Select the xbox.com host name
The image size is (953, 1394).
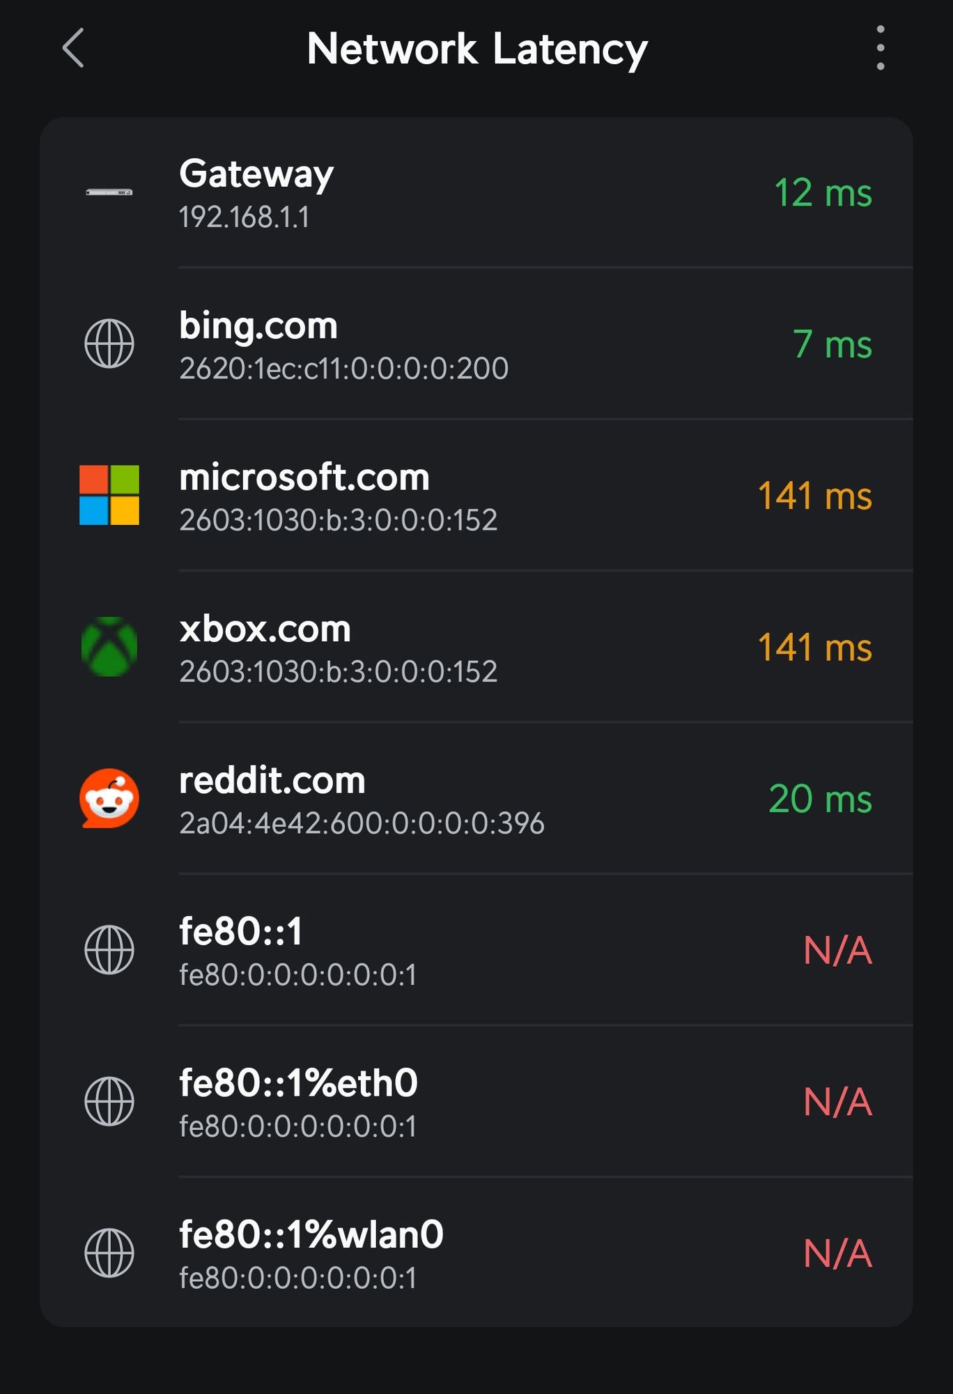coord(265,629)
